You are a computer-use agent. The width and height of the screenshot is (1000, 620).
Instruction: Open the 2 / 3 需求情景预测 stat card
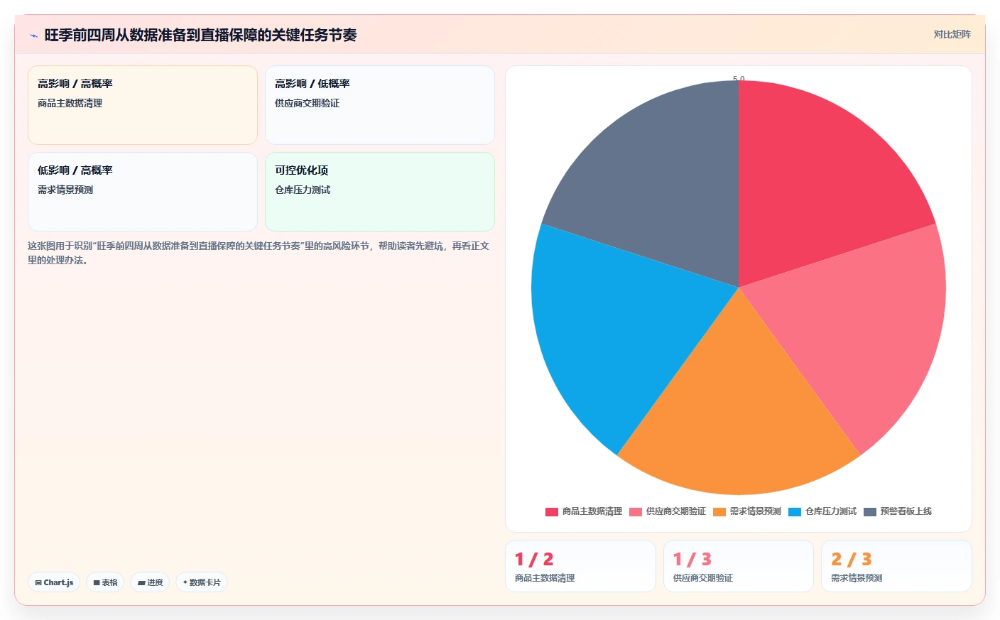pyautogui.click(x=896, y=566)
